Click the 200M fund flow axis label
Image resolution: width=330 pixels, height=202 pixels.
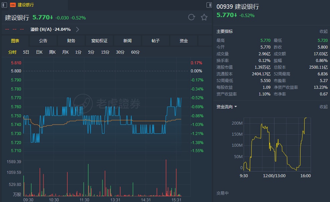tap(237, 123)
